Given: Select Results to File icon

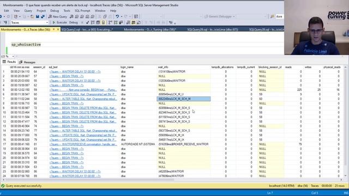Looking at the screenshot, I should click(139, 22).
